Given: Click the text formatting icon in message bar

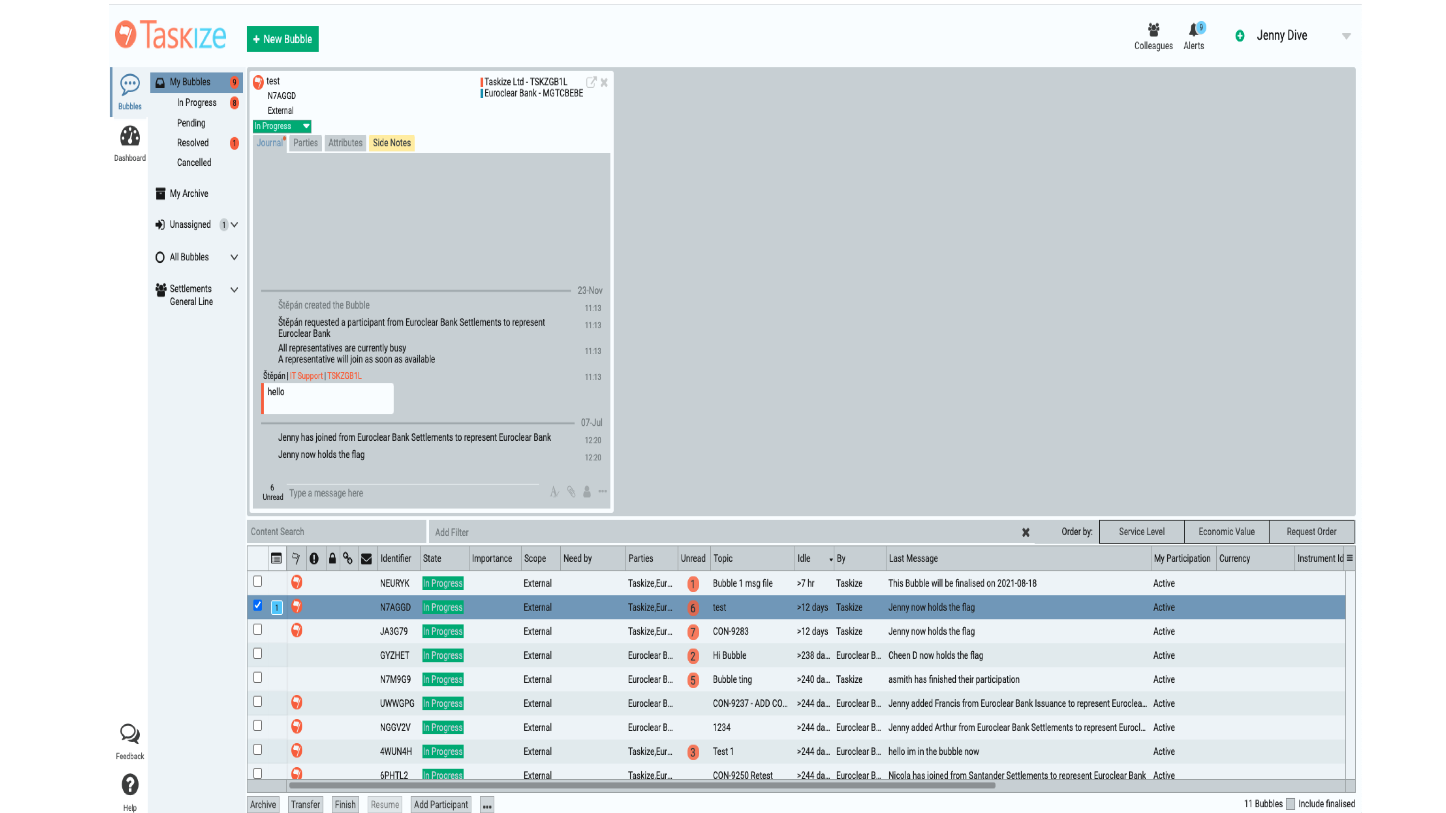Looking at the screenshot, I should (554, 492).
